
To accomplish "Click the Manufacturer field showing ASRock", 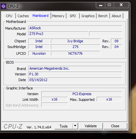I will [x=75, y=28].
